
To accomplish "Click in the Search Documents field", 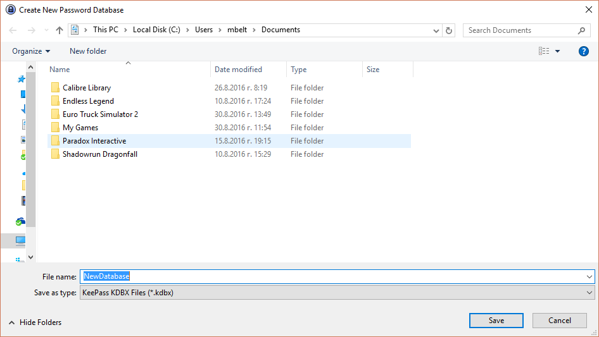I will [x=521, y=30].
